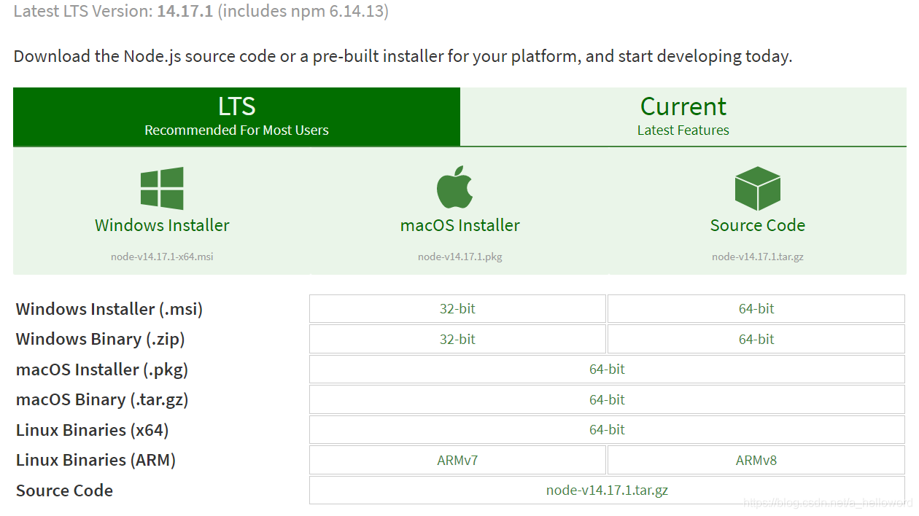The image size is (919, 516).
Task: Switch to the LTS tab
Action: tap(236, 117)
